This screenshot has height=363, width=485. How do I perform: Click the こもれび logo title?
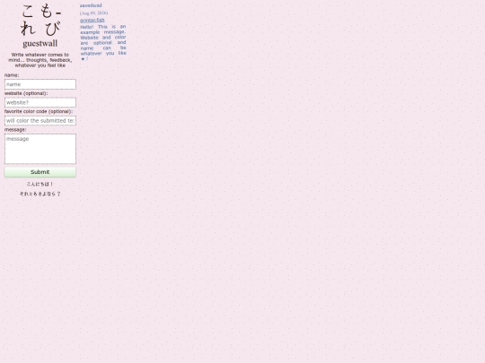click(x=40, y=20)
